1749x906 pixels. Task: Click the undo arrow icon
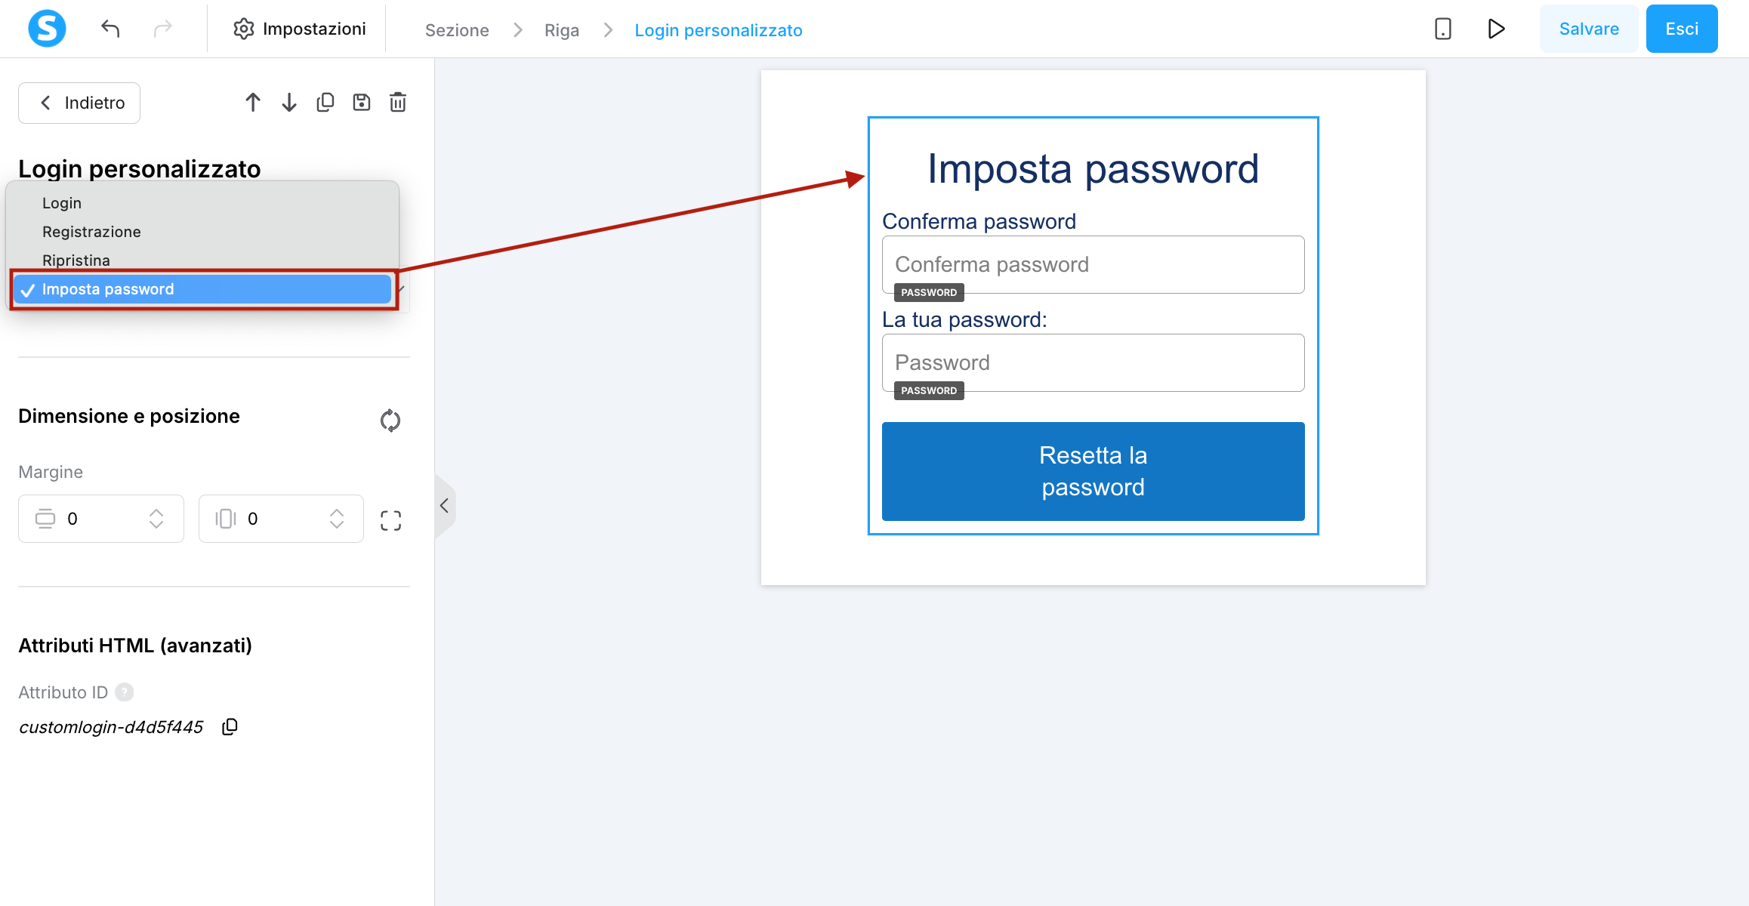[110, 29]
